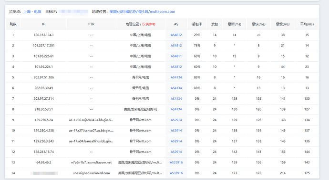Open AS35916 link in unassigned.racknerd.com row
Viewport: 329px width, 180px height.
[176, 173]
